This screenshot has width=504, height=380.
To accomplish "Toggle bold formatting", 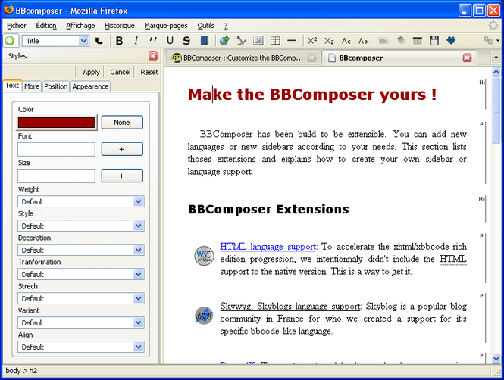I will click(119, 41).
